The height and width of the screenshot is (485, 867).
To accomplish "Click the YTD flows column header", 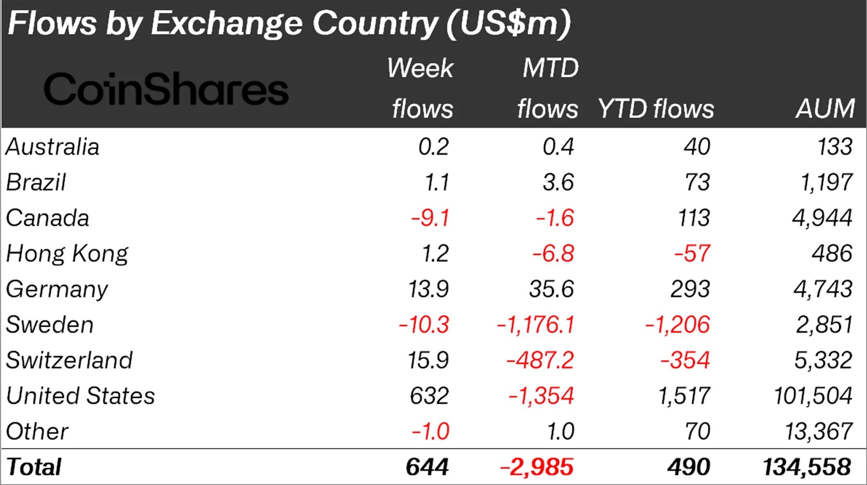I will click(x=656, y=109).
